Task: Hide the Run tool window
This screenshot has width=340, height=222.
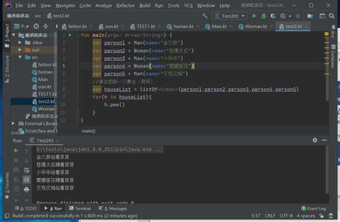Action: click(325, 140)
